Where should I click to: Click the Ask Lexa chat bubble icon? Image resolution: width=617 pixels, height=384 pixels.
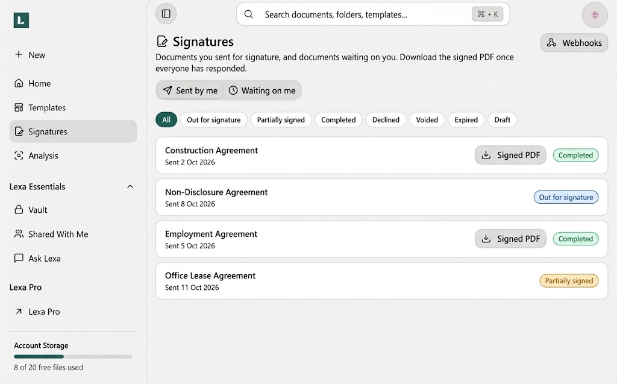pos(19,258)
